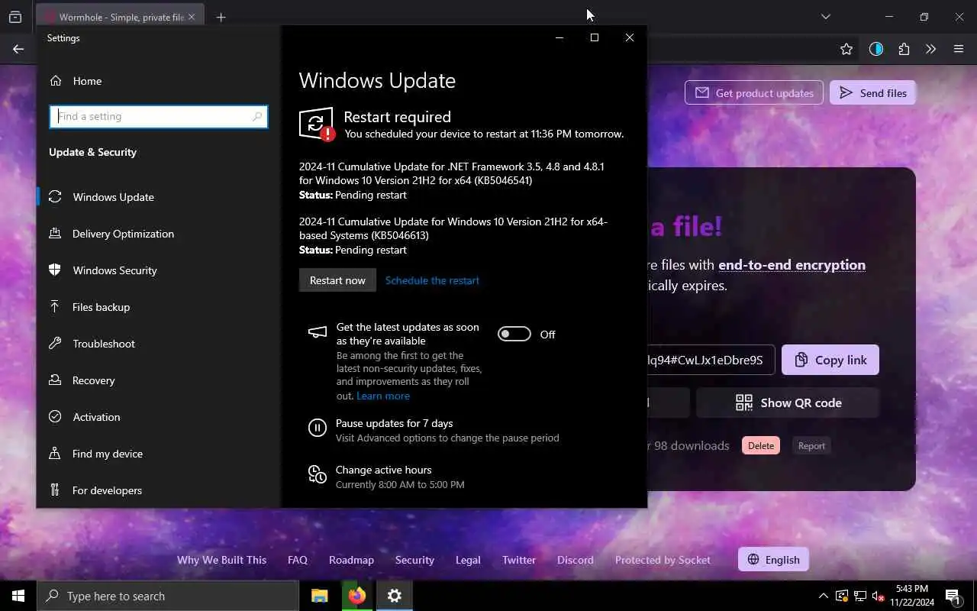The width and height of the screenshot is (977, 611).
Task: Open the Roadmap footer link
Action: (351, 560)
